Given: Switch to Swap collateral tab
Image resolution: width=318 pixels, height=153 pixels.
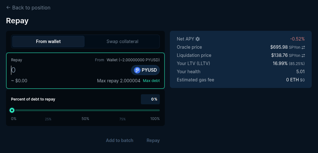Looking at the screenshot, I should (x=122, y=41).
